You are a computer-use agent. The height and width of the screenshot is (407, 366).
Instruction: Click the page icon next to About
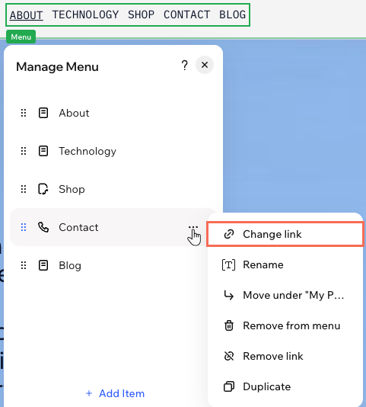[43, 113]
